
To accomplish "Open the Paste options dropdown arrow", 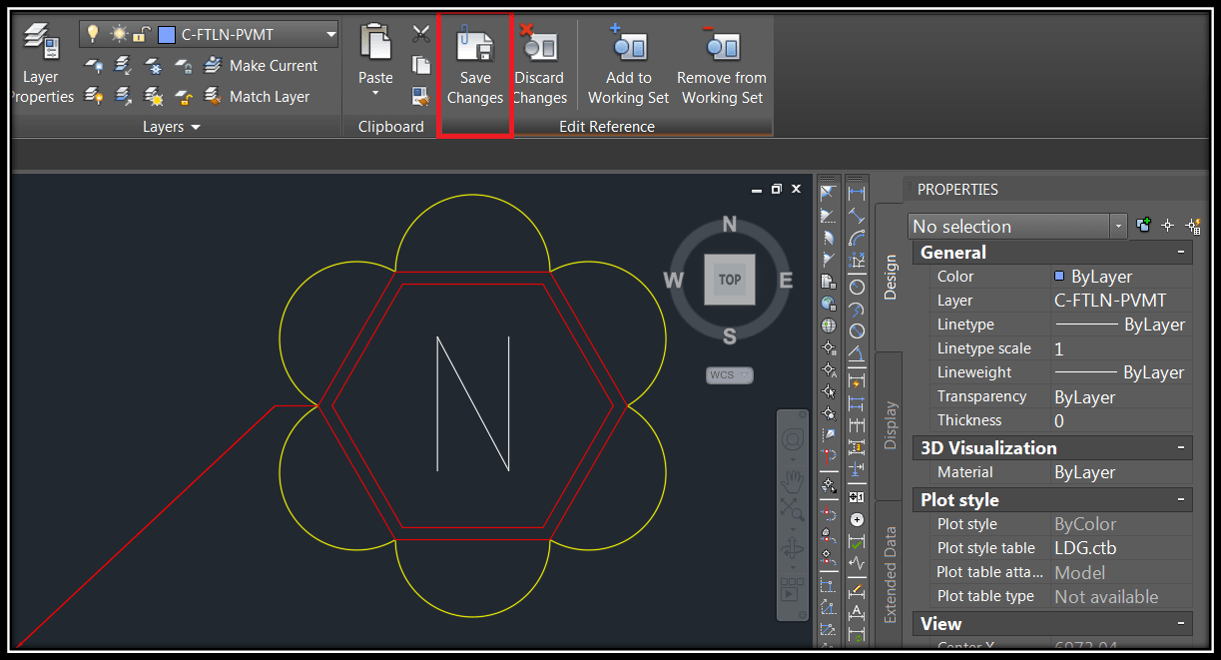I will (375, 94).
